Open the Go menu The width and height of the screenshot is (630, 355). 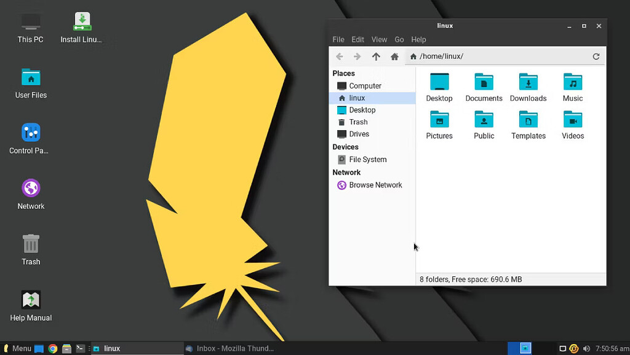click(399, 39)
